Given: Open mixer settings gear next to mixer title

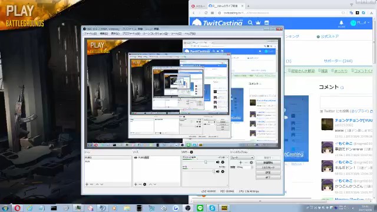Looking at the screenshot, I should click(191, 152).
